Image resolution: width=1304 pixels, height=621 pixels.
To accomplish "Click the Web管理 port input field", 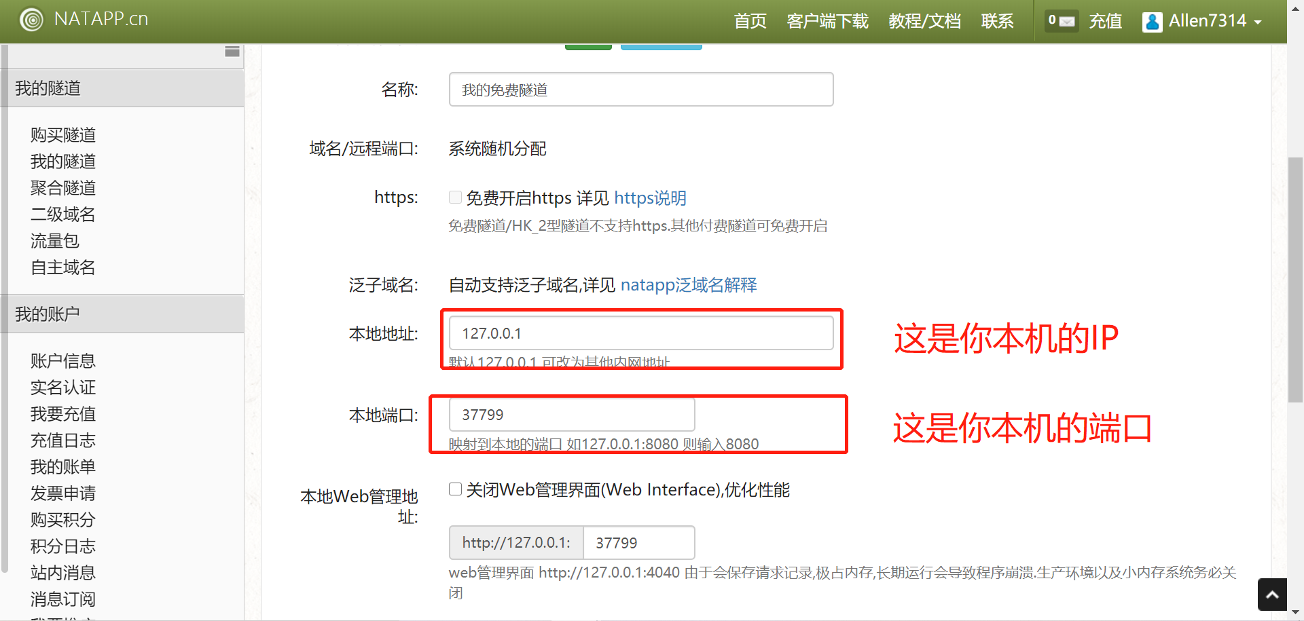I will click(639, 543).
